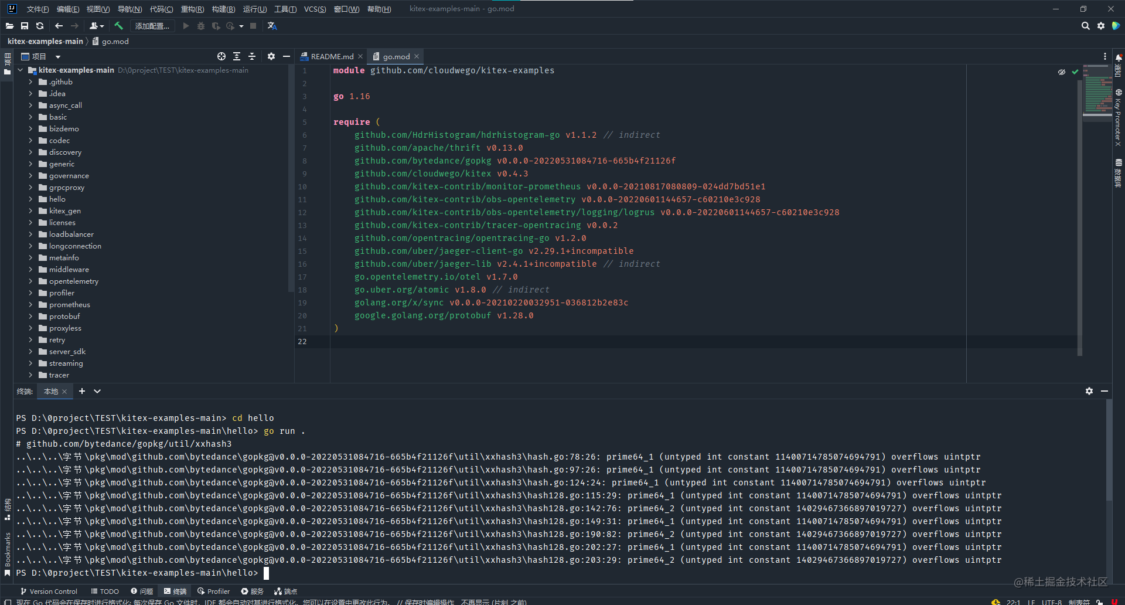
Task: Expand the async_call folder
Action: 30,106
